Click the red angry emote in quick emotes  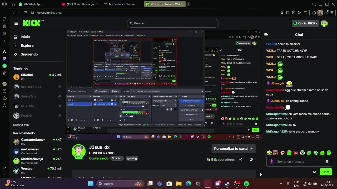click(296, 153)
